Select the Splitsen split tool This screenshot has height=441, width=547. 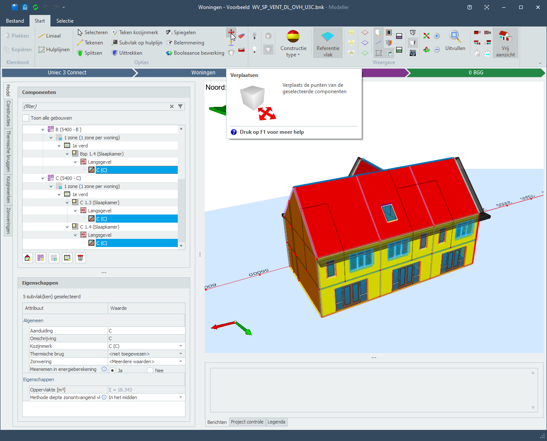tap(89, 53)
